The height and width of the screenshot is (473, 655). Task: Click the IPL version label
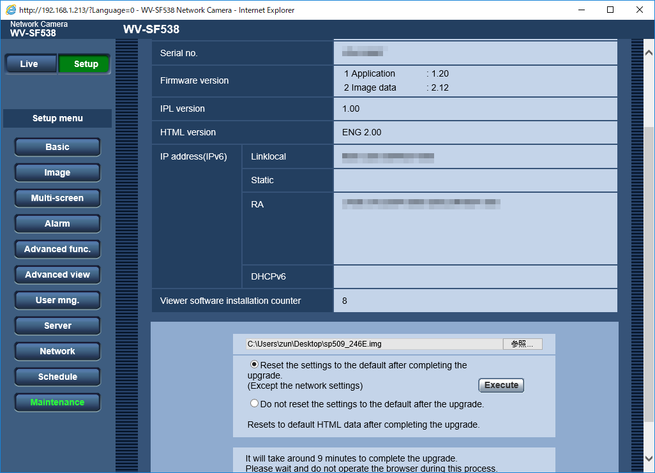[x=183, y=109]
